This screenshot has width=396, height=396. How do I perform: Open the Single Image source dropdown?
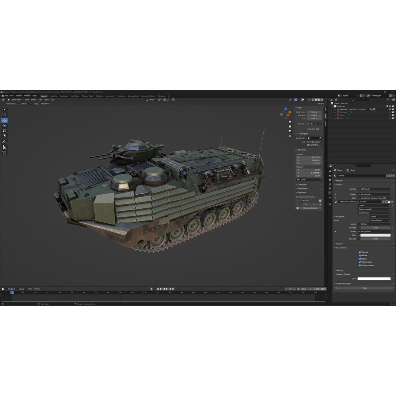coord(374,213)
